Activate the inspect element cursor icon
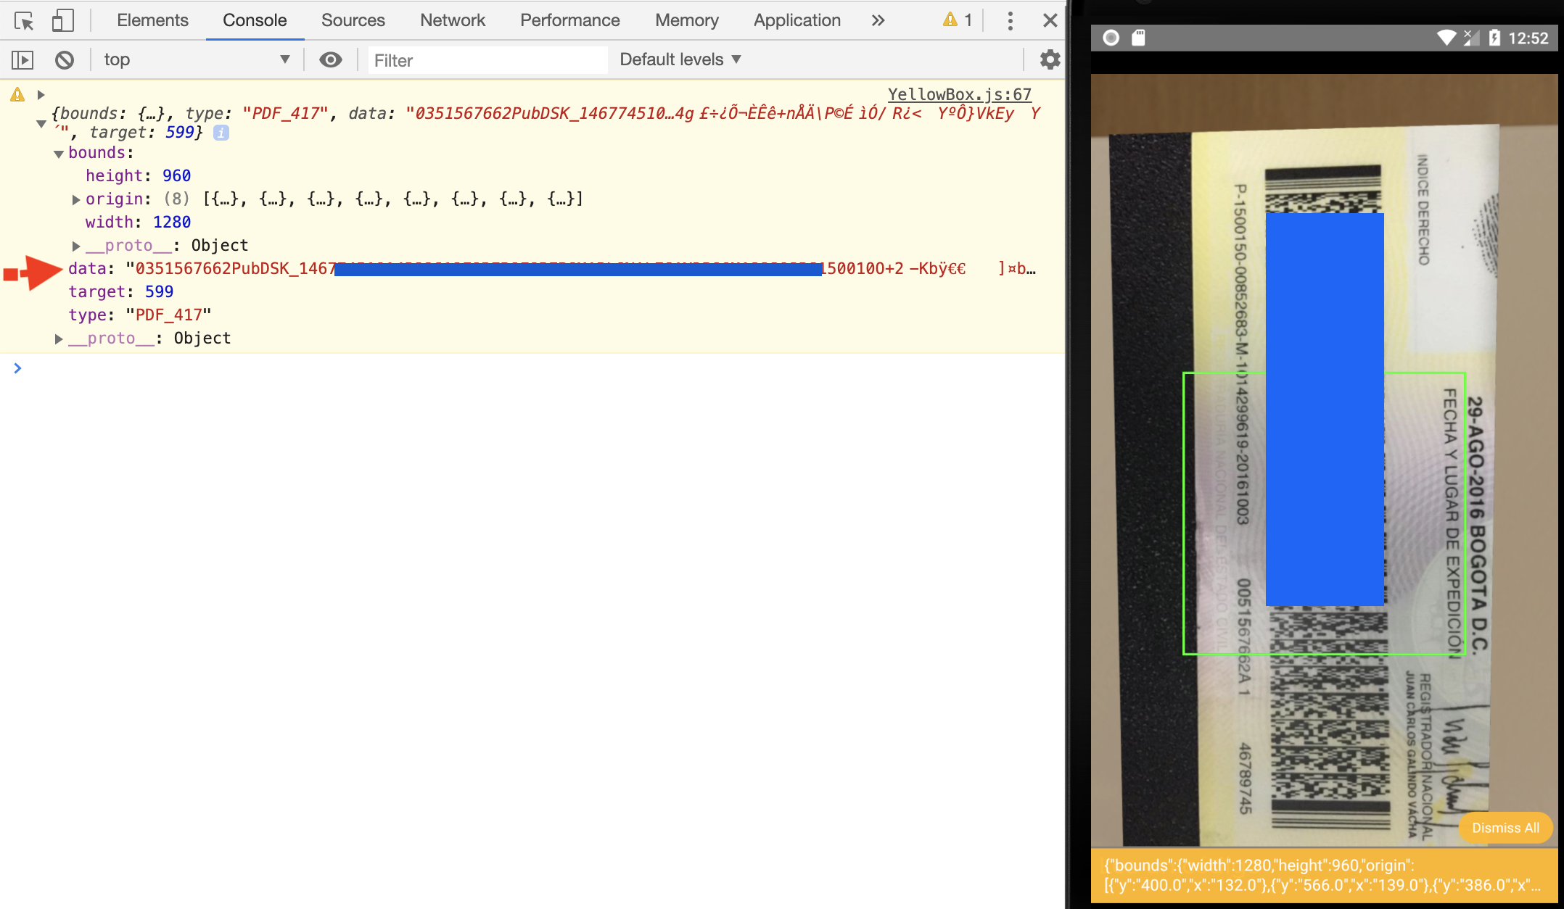The width and height of the screenshot is (1564, 909). pyautogui.click(x=24, y=20)
